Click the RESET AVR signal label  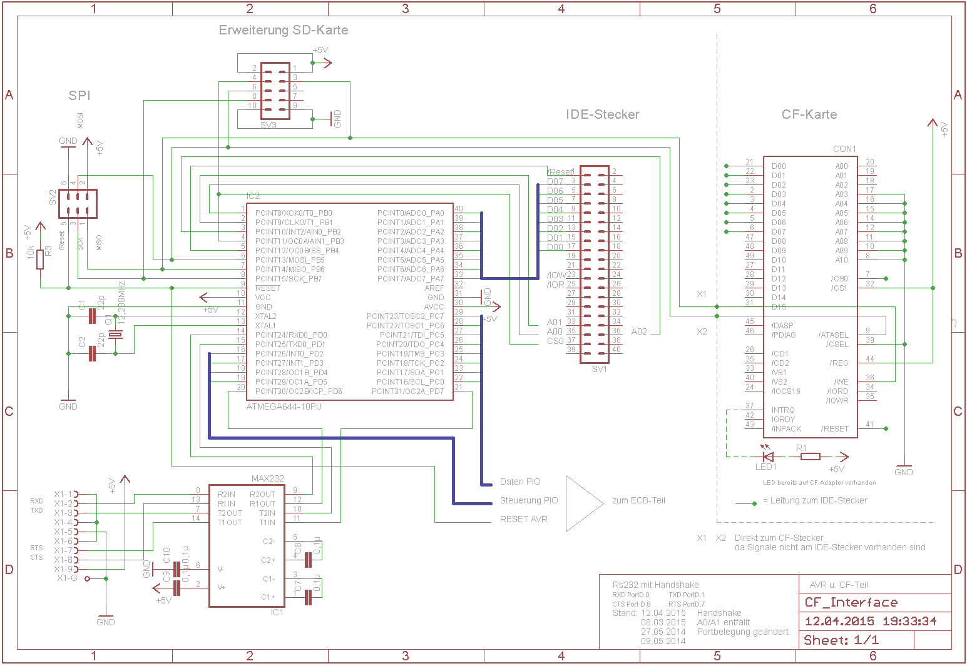523,519
